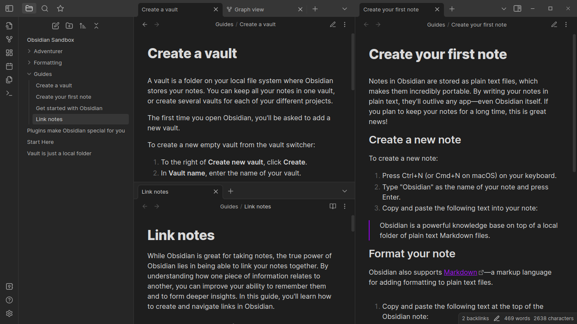Toggle right sidebar panel button
Viewport: 577px width, 324px height.
click(517, 8)
